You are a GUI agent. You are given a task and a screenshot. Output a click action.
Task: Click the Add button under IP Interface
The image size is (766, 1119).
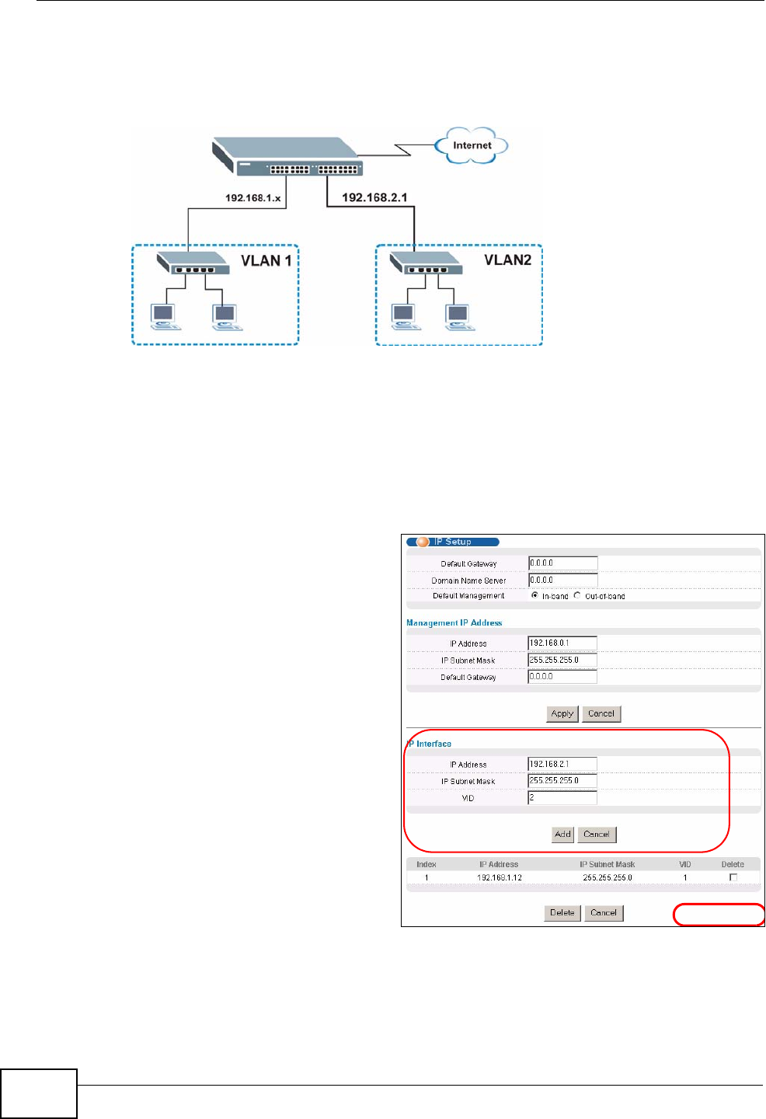[x=562, y=835]
